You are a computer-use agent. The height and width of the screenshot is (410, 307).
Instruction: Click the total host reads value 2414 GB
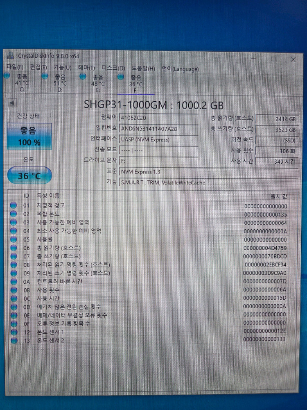click(x=277, y=119)
